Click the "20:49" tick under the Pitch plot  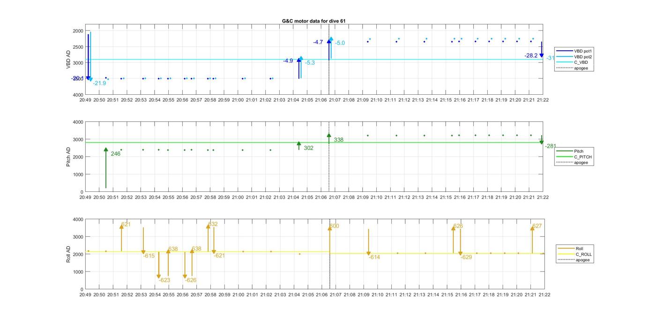point(85,197)
